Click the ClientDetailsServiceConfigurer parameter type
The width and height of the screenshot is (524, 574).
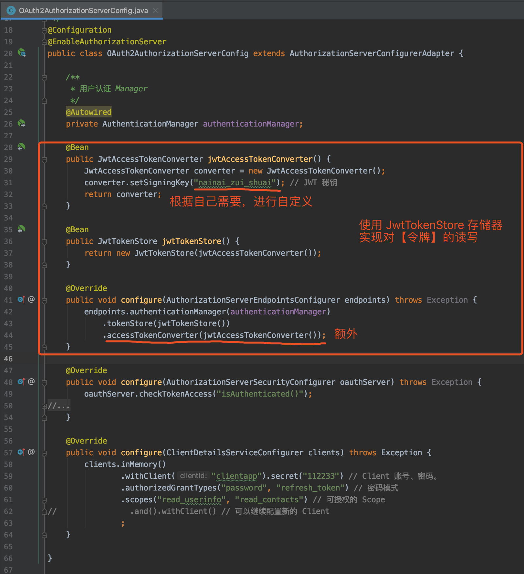point(235,453)
